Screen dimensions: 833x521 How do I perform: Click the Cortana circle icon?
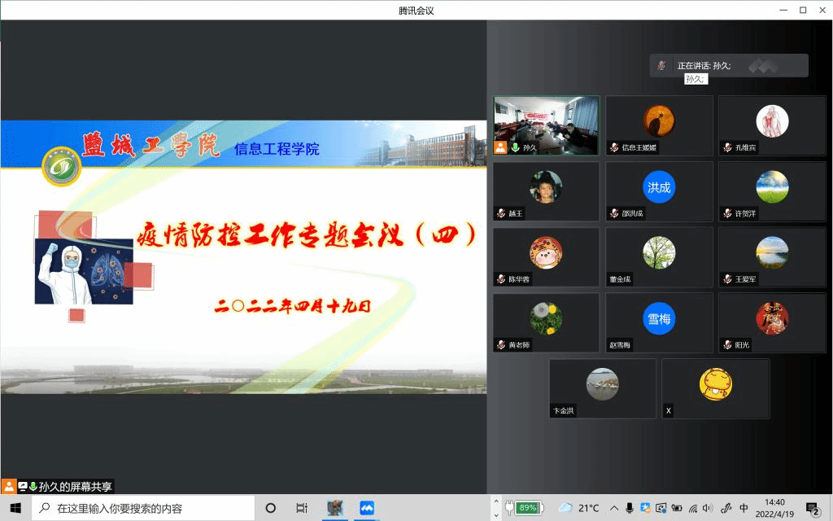tap(271, 508)
